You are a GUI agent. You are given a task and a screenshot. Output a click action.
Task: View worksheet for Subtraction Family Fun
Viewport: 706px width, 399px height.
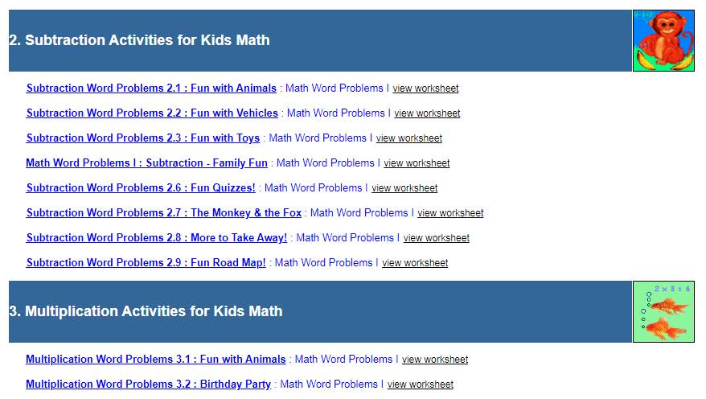(417, 163)
